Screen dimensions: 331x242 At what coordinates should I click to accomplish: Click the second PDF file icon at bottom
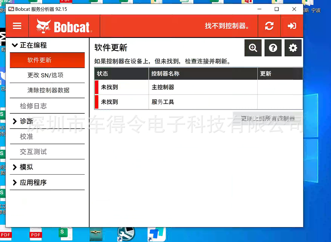(36, 235)
